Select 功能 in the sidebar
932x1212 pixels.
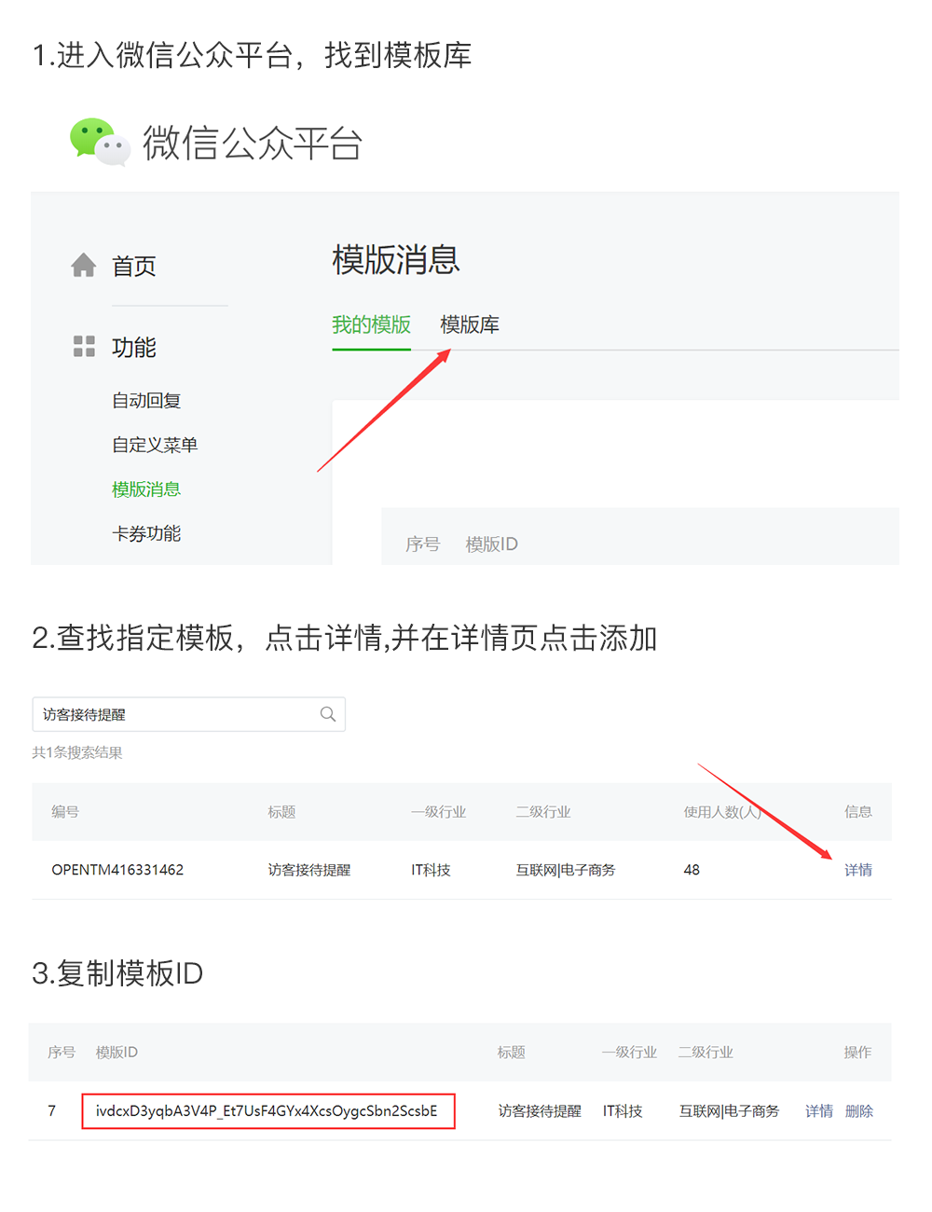(x=134, y=348)
